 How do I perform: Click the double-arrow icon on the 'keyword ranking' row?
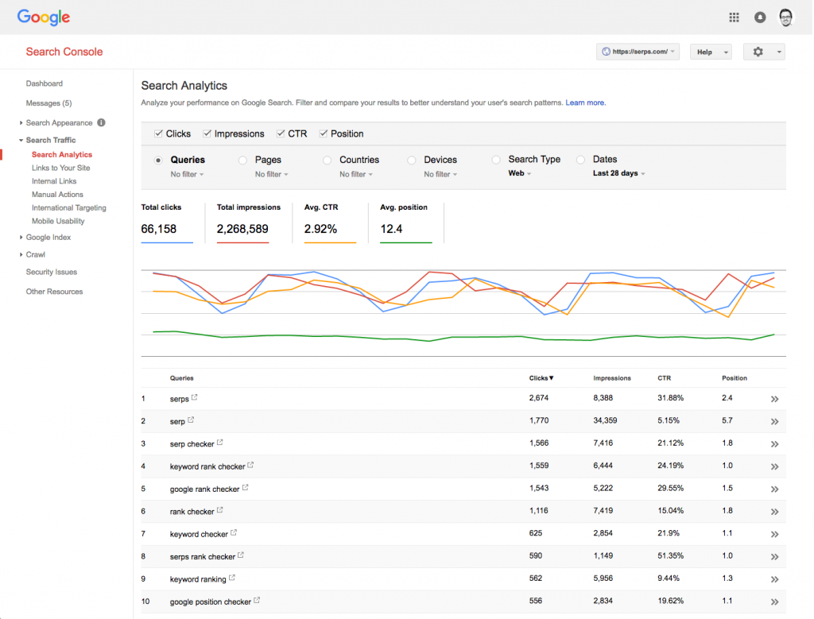774,579
